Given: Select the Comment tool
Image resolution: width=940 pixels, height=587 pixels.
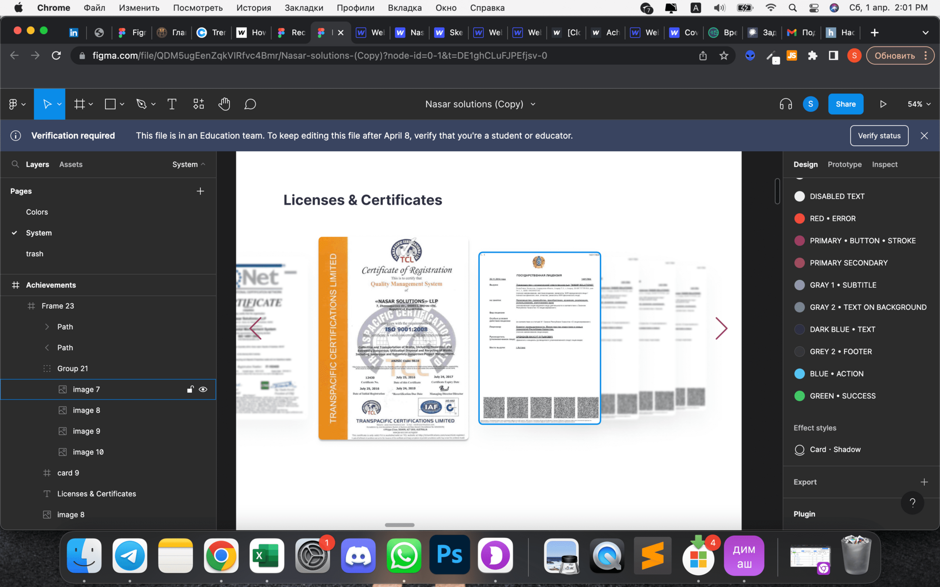Looking at the screenshot, I should pyautogui.click(x=250, y=104).
